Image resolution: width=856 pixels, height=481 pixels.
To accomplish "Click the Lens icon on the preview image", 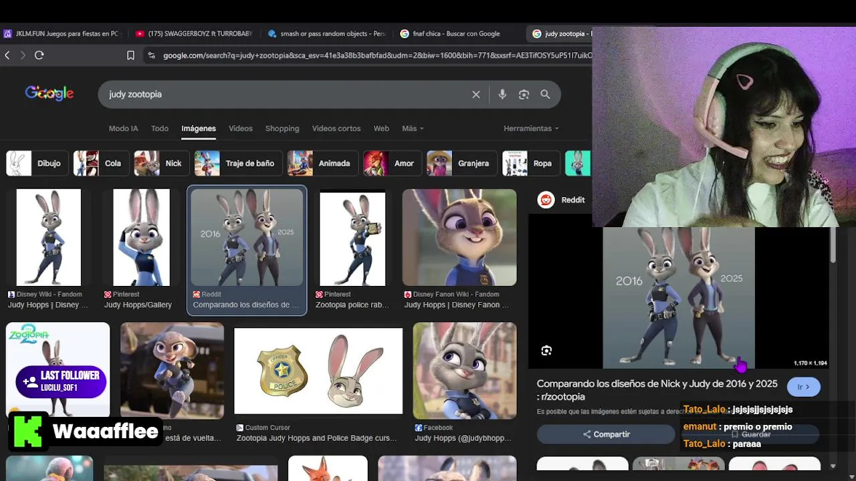I will (546, 351).
